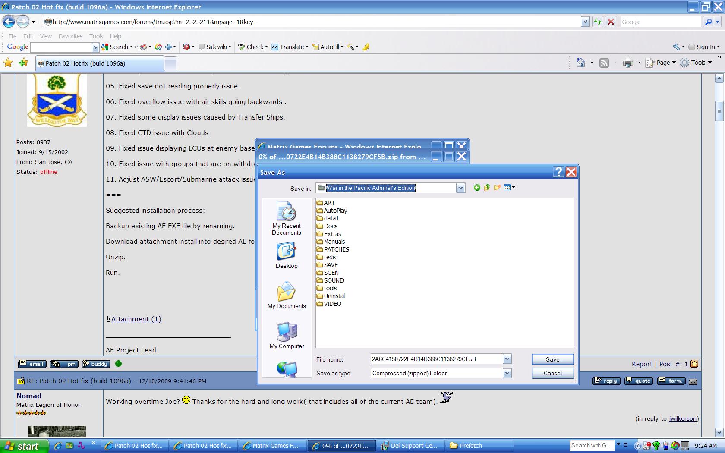Click the Google Toolbar highlighter icon
The image size is (725, 453).
(x=366, y=47)
